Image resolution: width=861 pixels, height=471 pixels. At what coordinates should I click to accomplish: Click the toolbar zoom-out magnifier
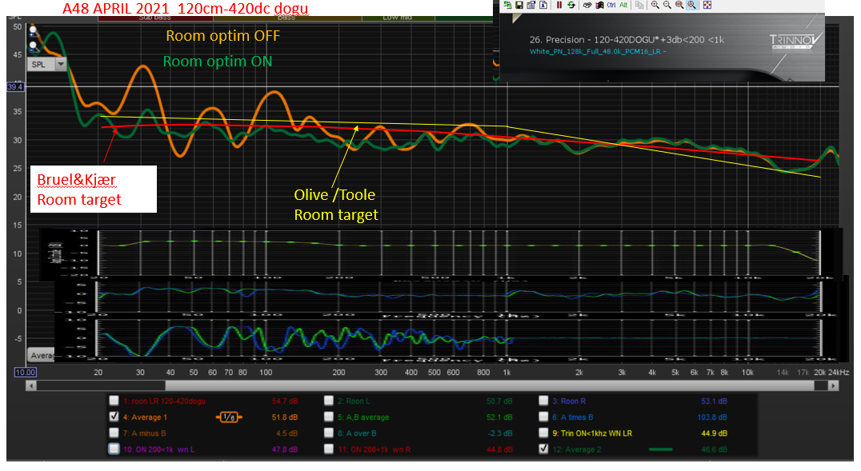point(667,5)
